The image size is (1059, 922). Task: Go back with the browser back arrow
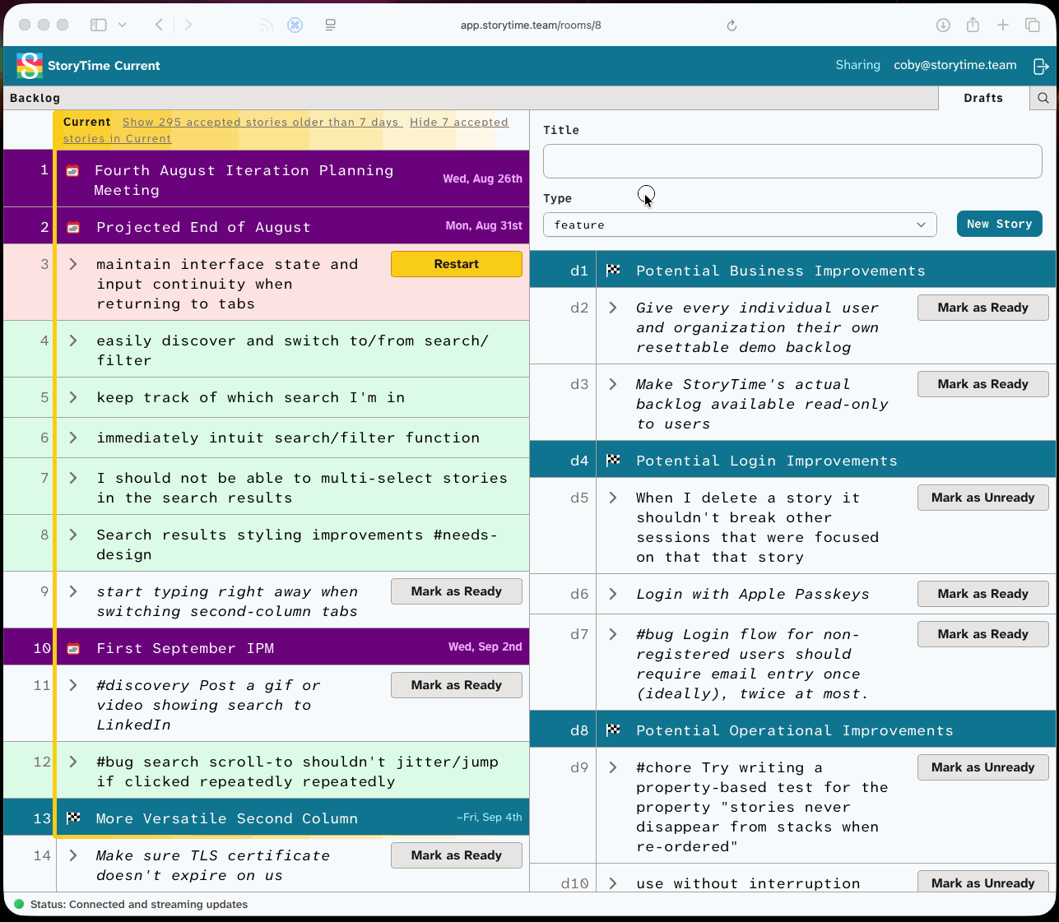pyautogui.click(x=159, y=25)
